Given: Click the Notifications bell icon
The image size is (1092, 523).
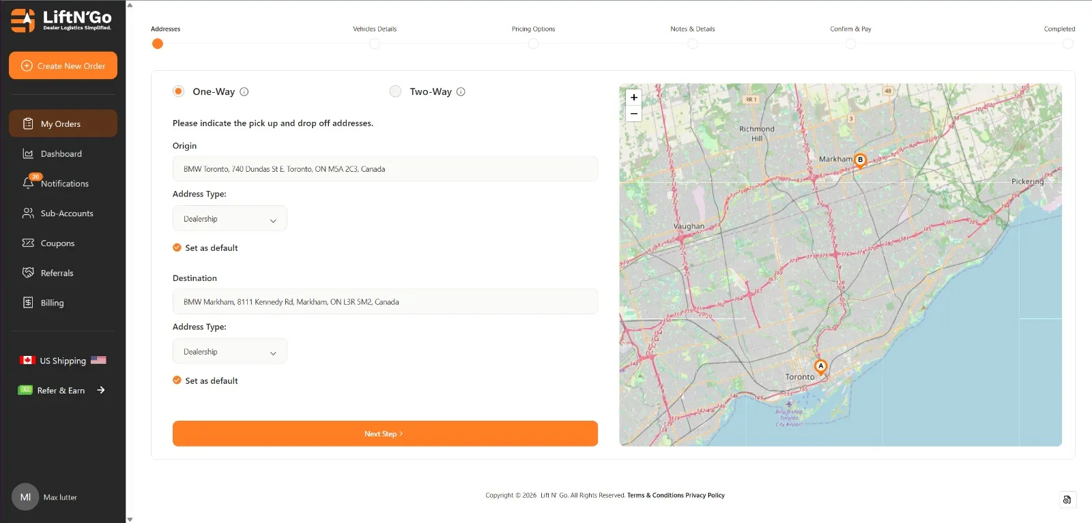Looking at the screenshot, I should (x=28, y=183).
